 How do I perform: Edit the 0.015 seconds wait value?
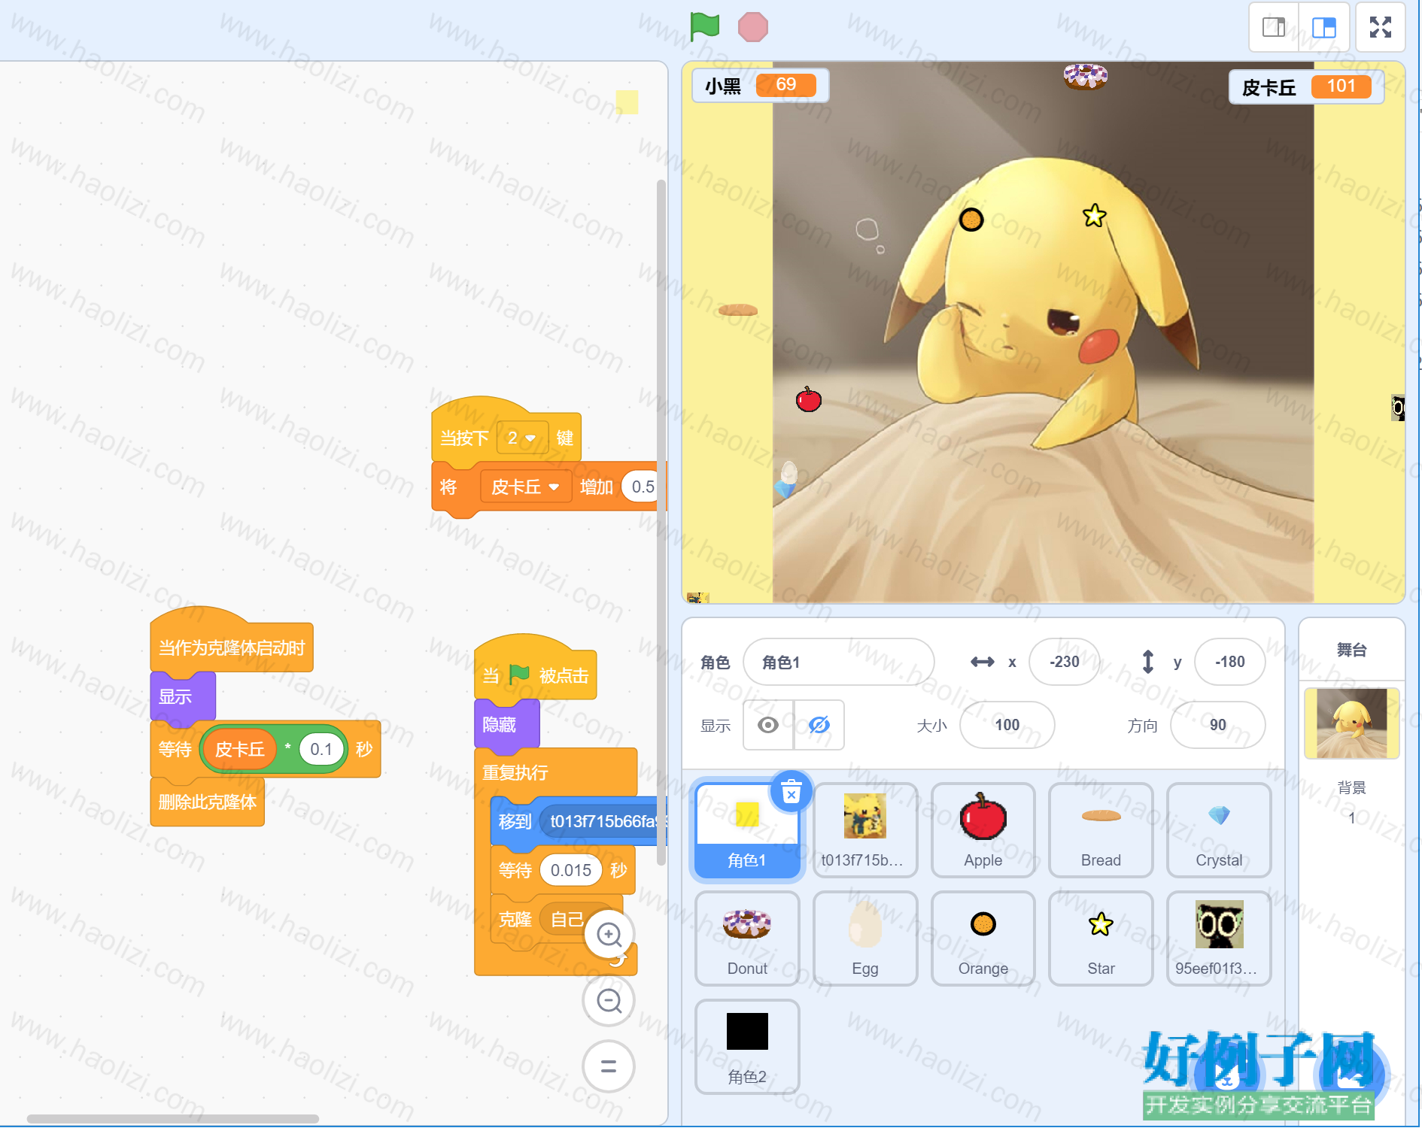[x=571, y=870]
